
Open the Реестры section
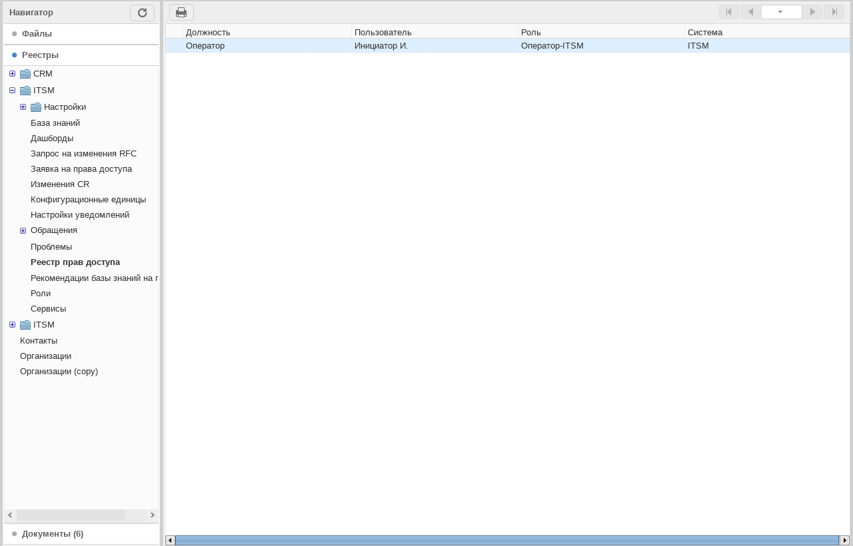pyautogui.click(x=81, y=55)
